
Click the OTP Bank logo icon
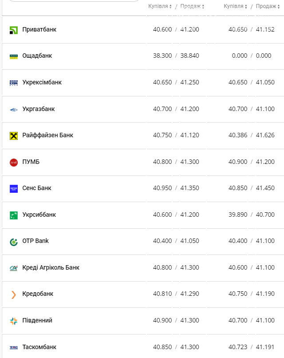pyautogui.click(x=14, y=241)
